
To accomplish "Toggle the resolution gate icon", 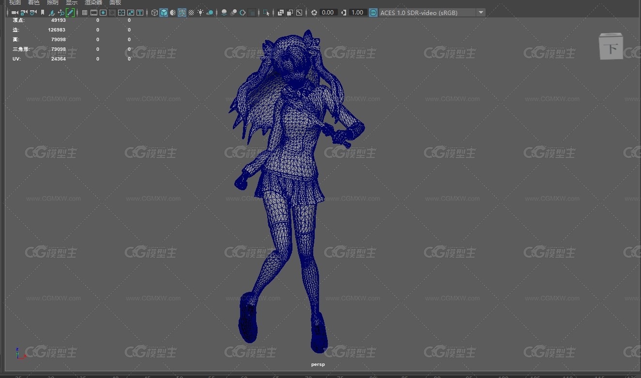I will click(x=103, y=13).
